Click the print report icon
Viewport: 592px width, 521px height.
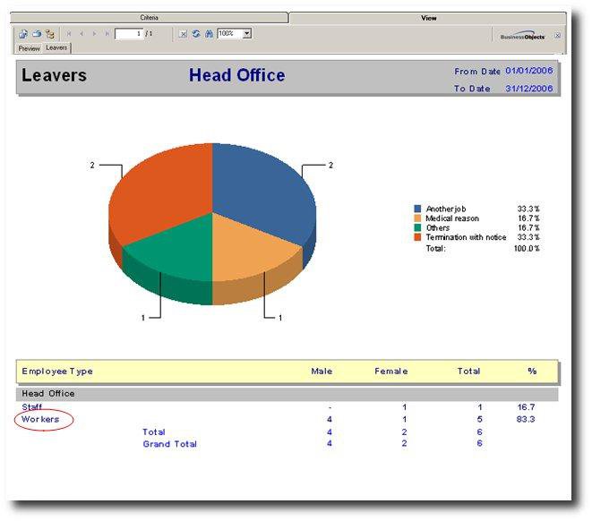37,34
